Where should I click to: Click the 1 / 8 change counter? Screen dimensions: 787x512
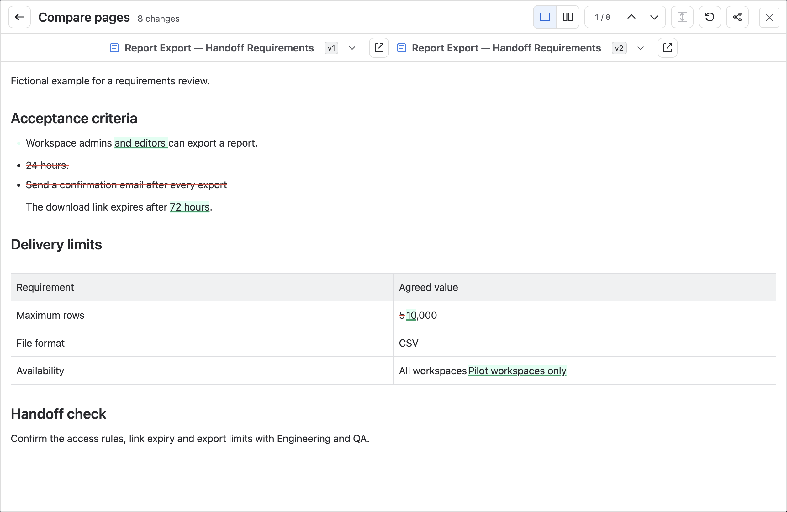click(x=602, y=17)
